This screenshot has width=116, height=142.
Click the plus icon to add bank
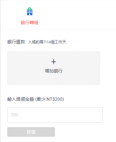54,62
